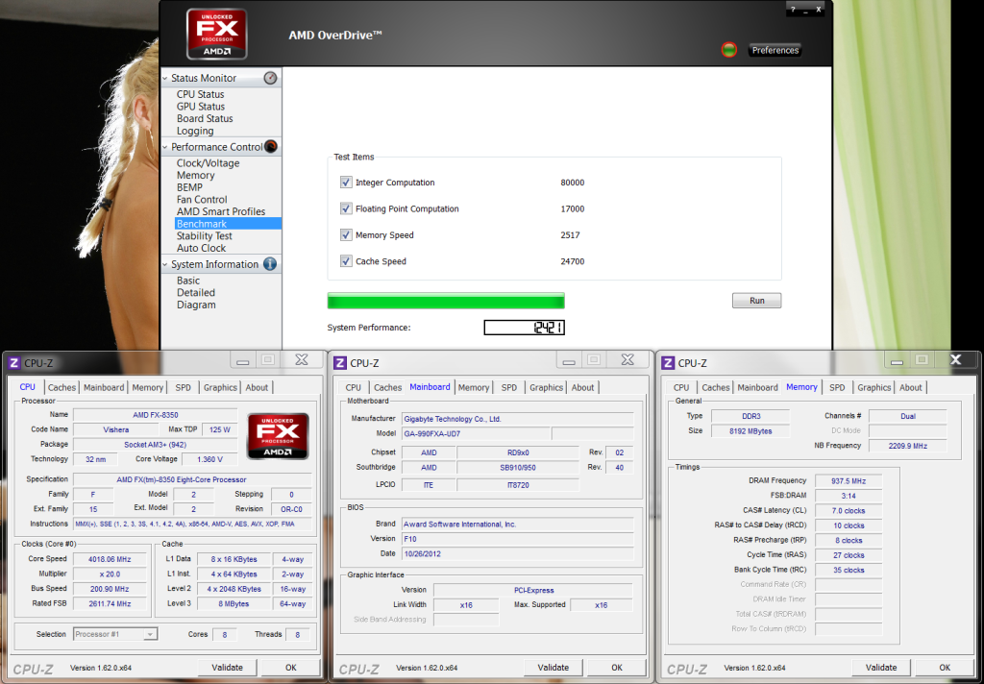Switch to CPU tab in Memory CPU-Z window
The image size is (984, 684).
[x=681, y=387]
